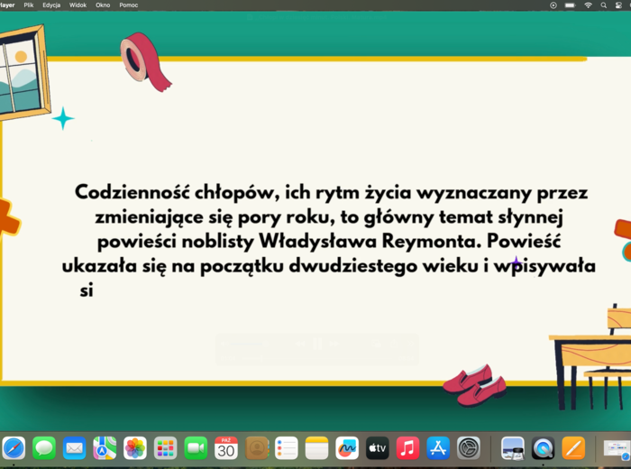Enable picture-in-picture in playback overlay
This screenshot has height=469, width=631.
[x=376, y=344]
